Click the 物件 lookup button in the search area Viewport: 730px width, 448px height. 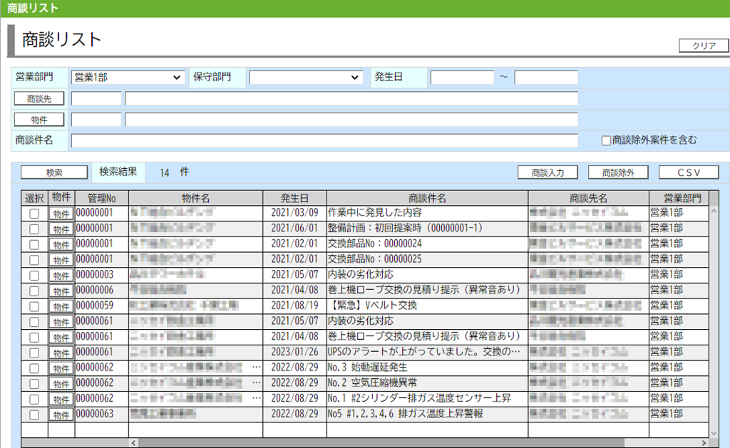[39, 119]
